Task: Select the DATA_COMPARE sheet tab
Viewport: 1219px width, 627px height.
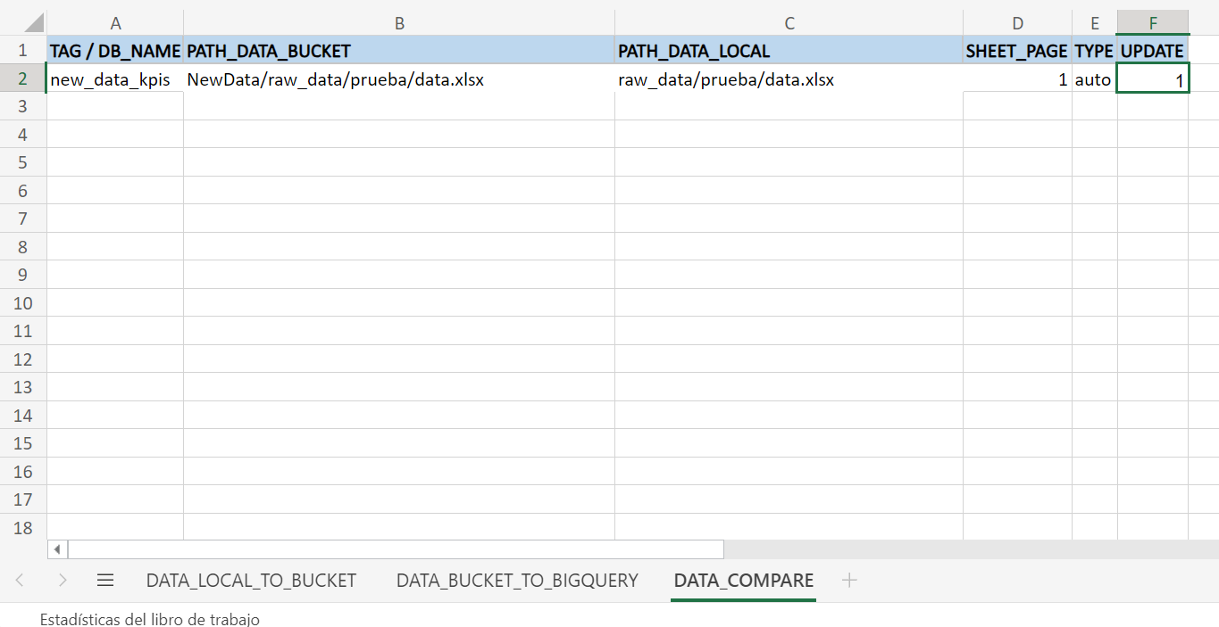Action: [x=743, y=581]
